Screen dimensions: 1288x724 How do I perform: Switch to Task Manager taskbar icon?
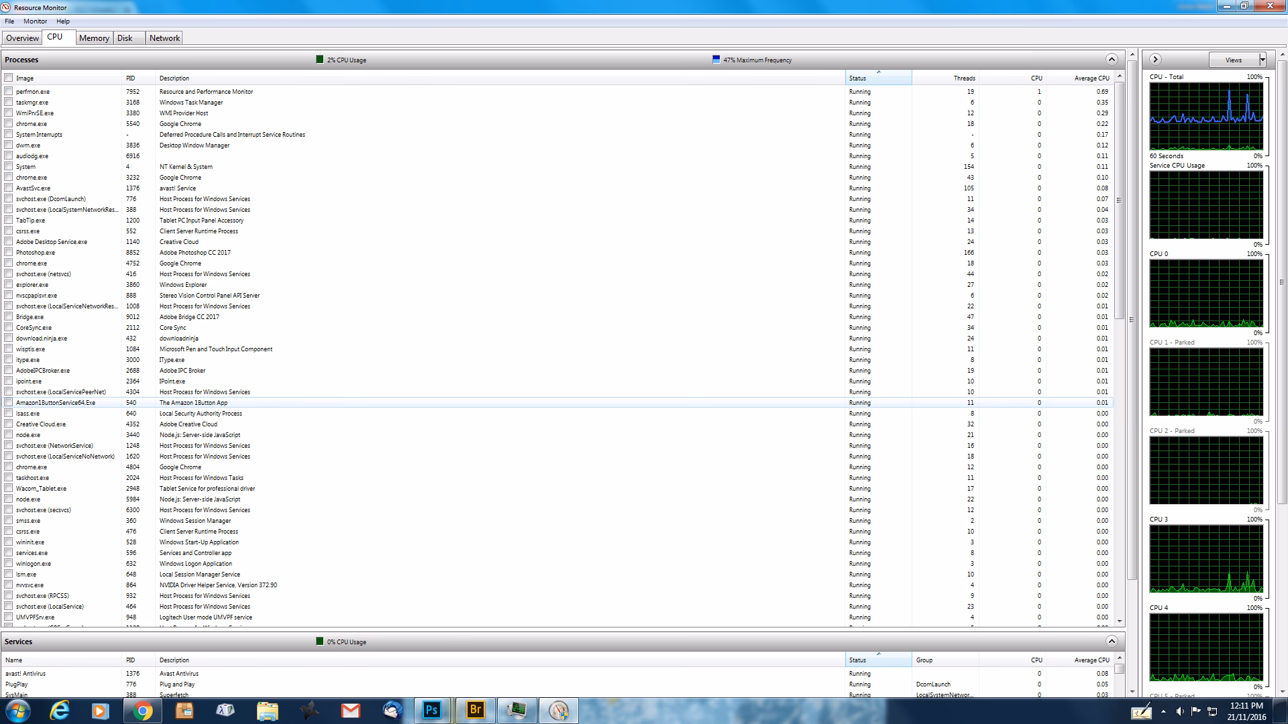[517, 711]
